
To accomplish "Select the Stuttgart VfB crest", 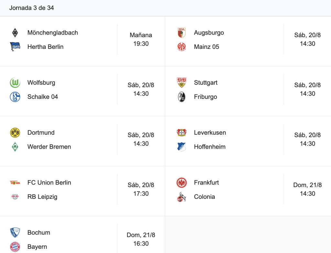I will (x=182, y=83).
